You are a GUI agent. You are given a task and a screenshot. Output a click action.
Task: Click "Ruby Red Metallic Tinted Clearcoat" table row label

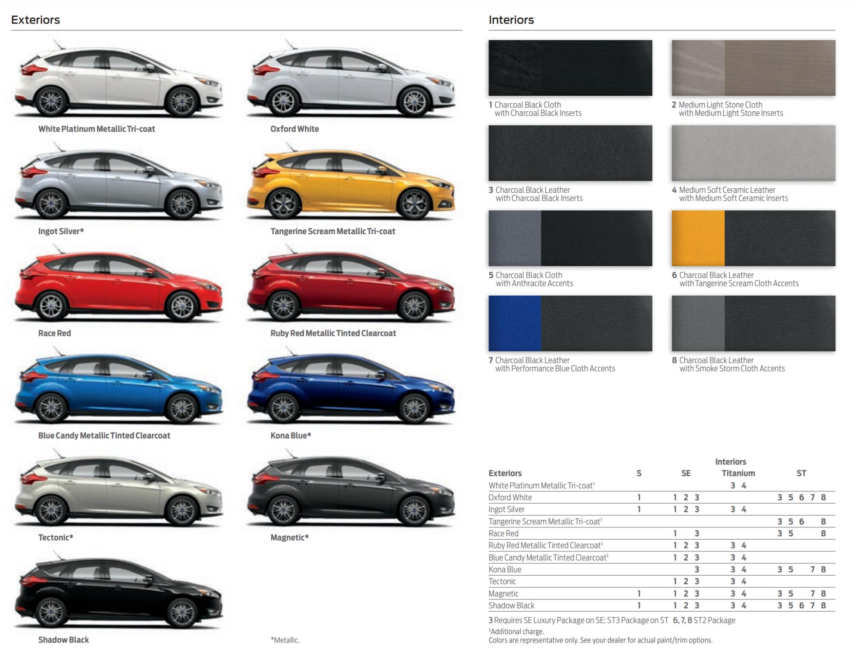coord(546,545)
